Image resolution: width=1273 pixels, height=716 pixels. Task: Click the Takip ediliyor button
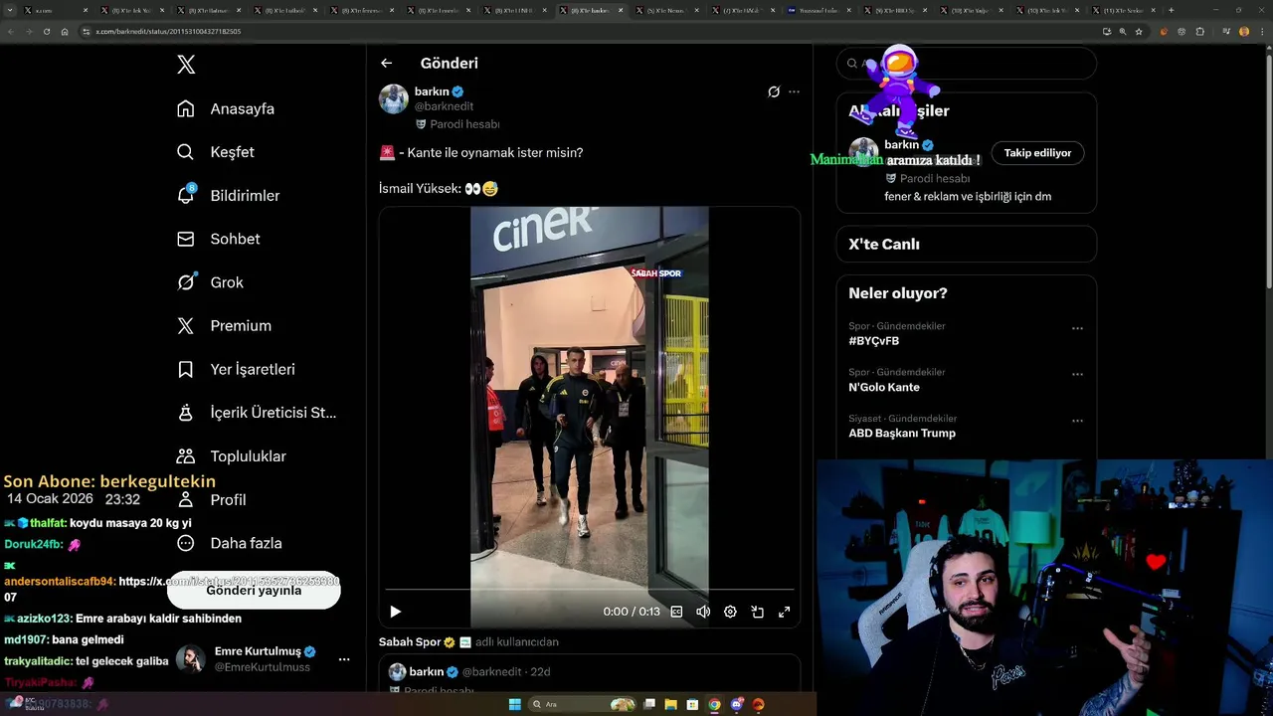tap(1037, 153)
